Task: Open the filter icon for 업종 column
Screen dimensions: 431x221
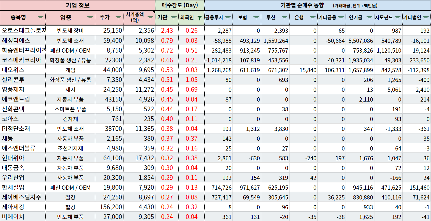Action: [90, 18]
